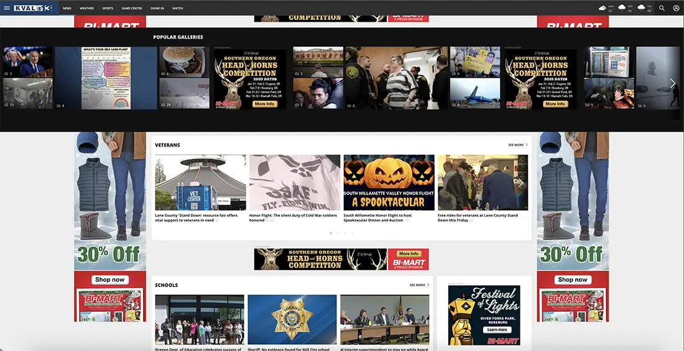Click Shop now on right Bi-Mart ad
The width and height of the screenshot is (684, 351).
click(573, 280)
